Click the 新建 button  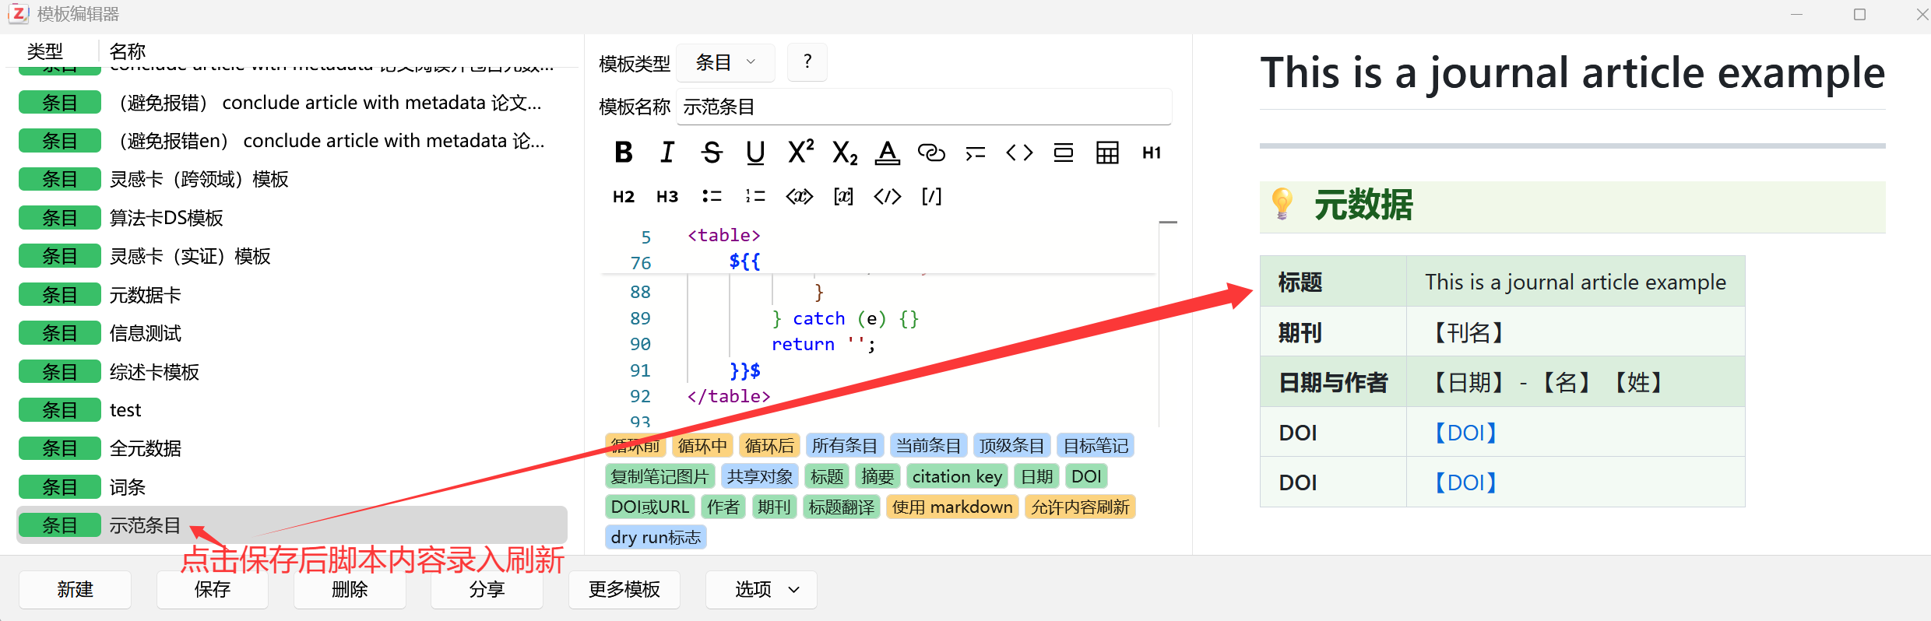[x=76, y=589]
